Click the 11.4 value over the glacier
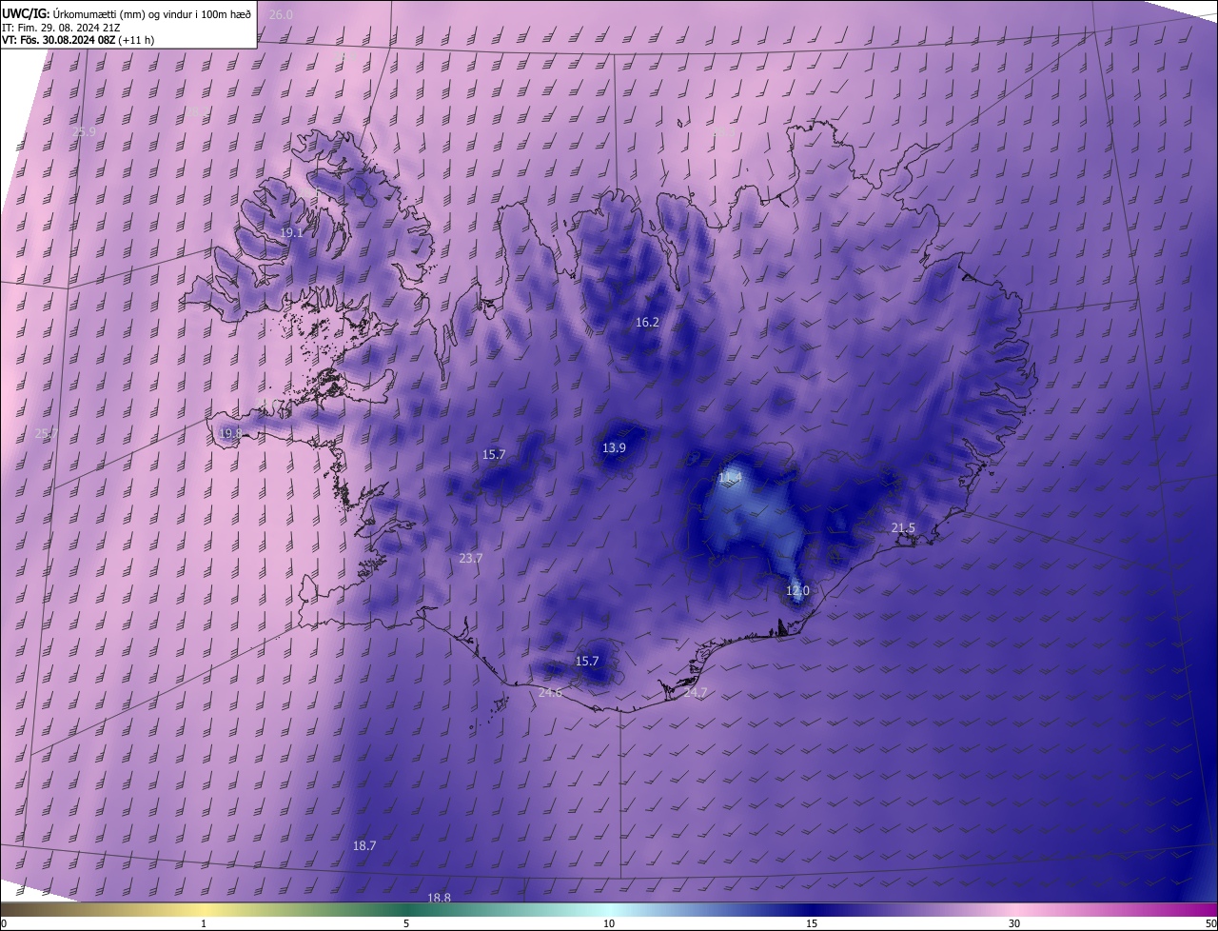This screenshot has width=1218, height=931. point(730,477)
